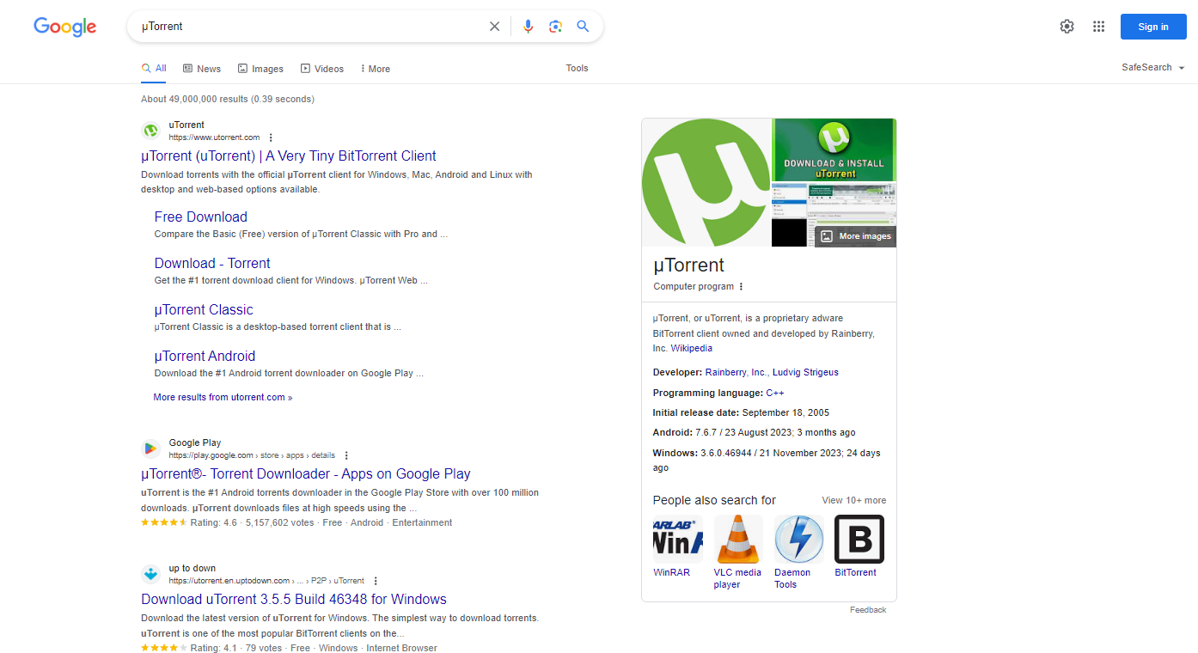Click the About 49,000,000 results text
The width and height of the screenshot is (1198, 653).
(x=228, y=100)
